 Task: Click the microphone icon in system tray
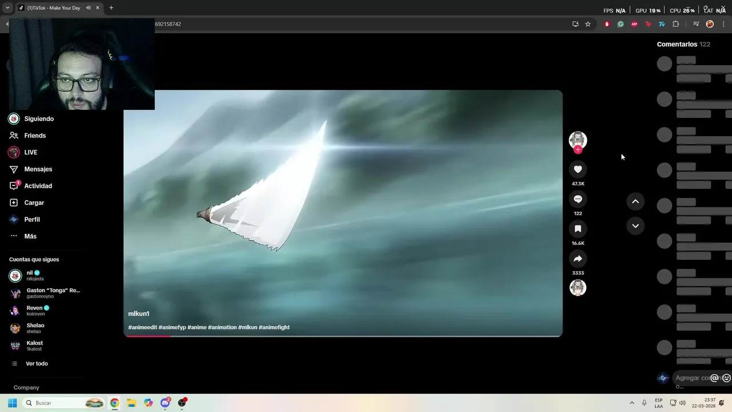coord(645,403)
